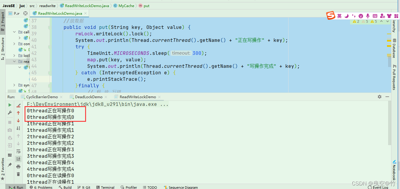The width and height of the screenshot is (400, 189).
Task: Click the Exit arrow icon in Run panel
Action: tap(10, 145)
